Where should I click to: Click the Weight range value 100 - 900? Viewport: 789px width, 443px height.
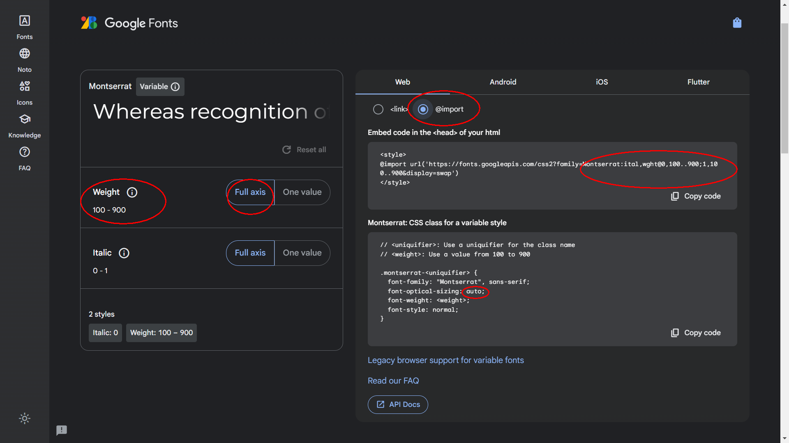[109, 210]
